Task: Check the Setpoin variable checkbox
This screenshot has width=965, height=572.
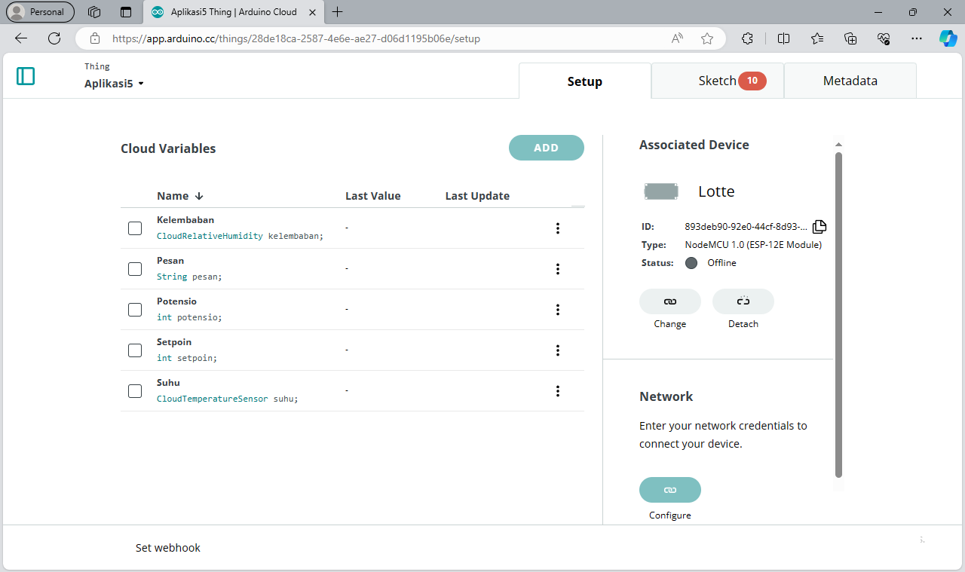Action: tap(135, 350)
